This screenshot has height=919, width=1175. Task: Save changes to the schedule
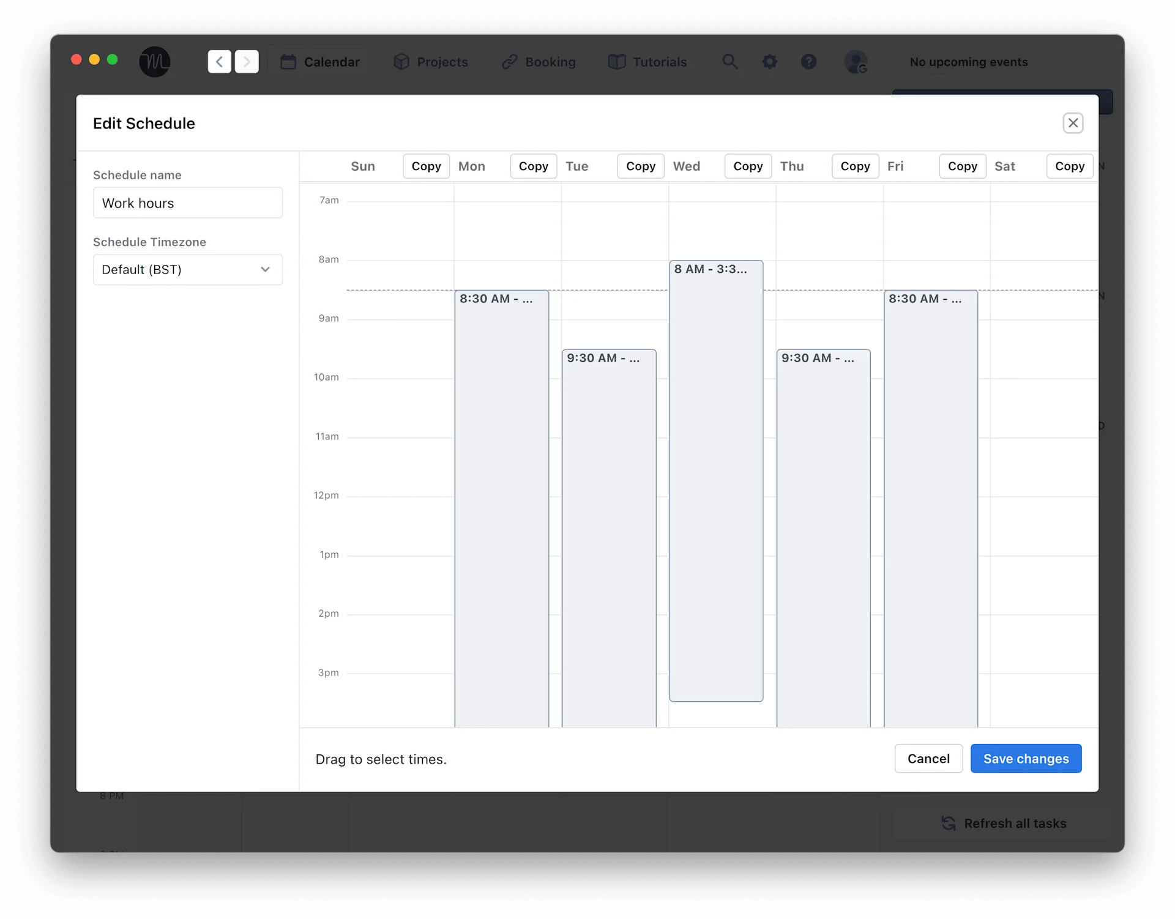[x=1025, y=759]
